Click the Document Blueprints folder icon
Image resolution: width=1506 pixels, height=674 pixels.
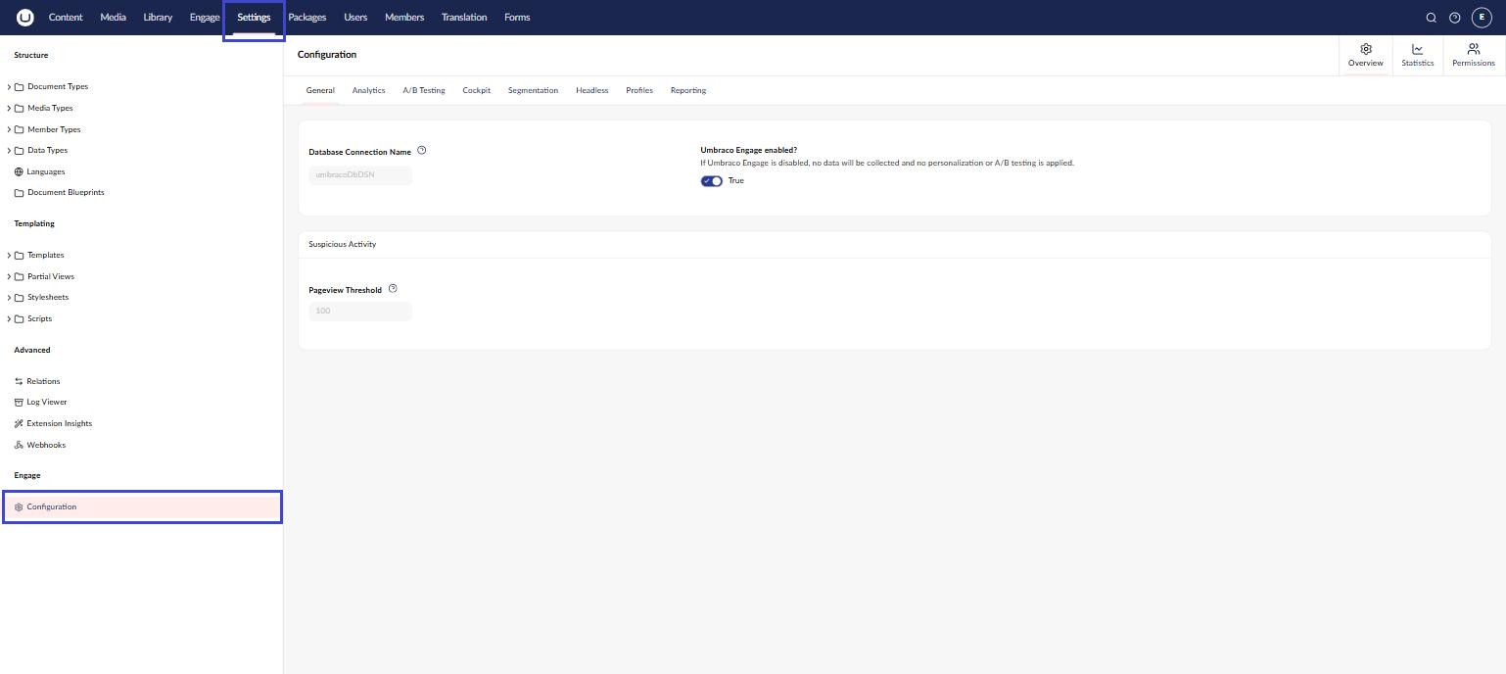[19, 193]
